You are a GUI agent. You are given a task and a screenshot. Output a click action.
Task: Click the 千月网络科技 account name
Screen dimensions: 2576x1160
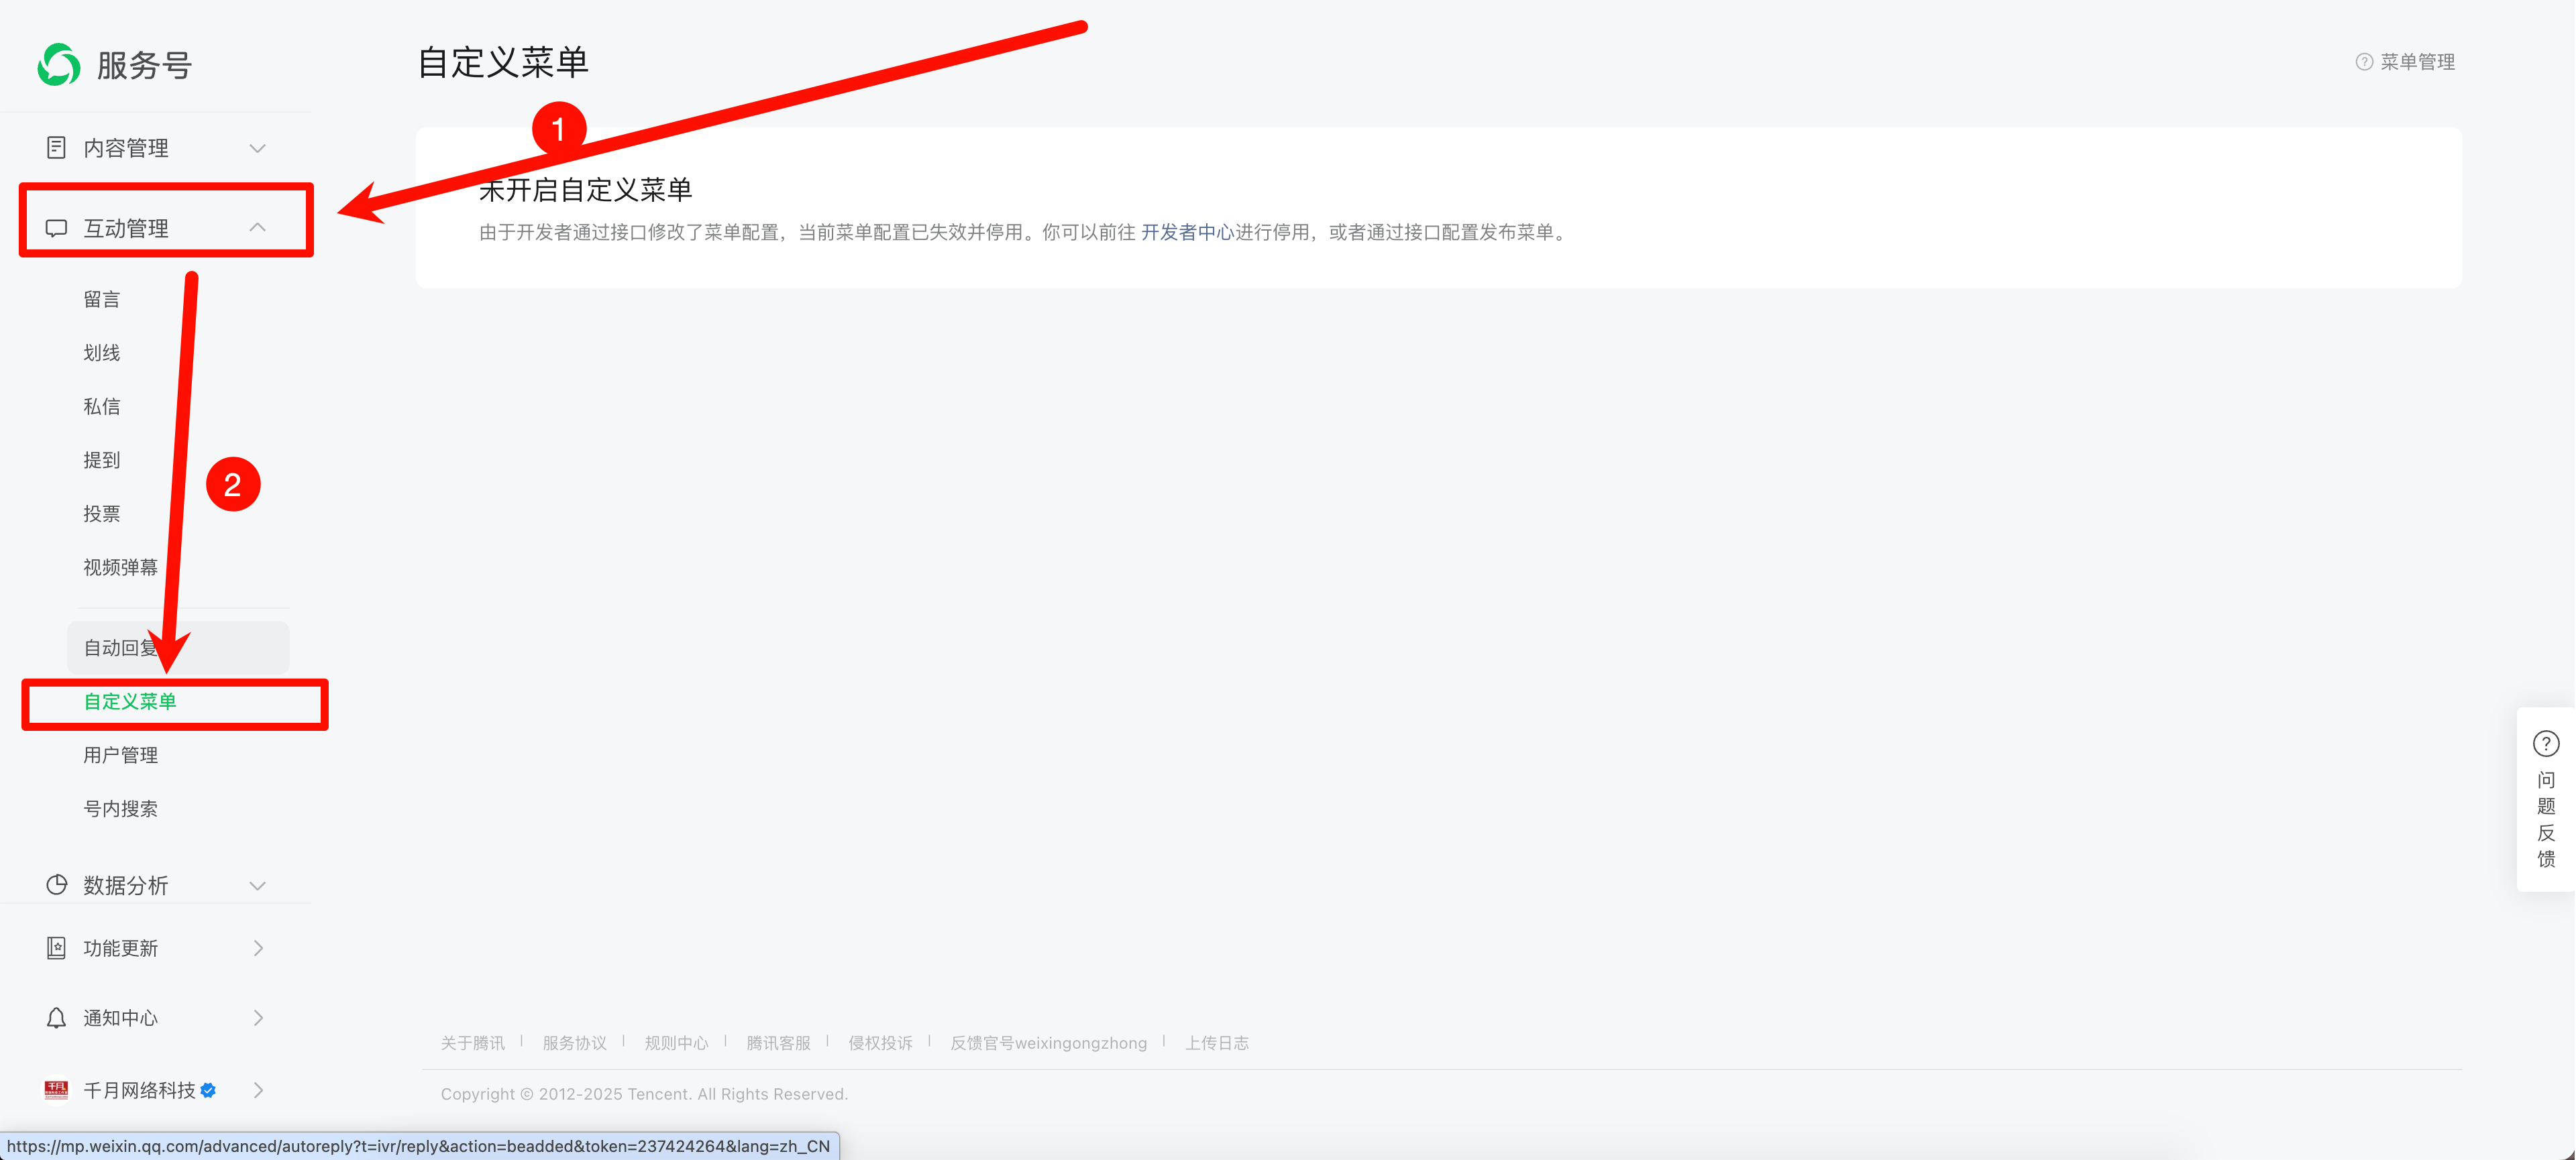pos(140,1090)
